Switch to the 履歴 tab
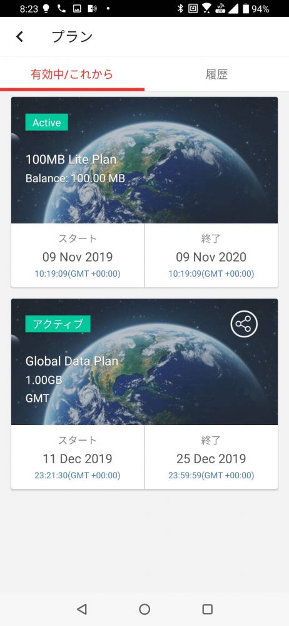Image resolution: width=289 pixels, height=626 pixels. pos(216,74)
